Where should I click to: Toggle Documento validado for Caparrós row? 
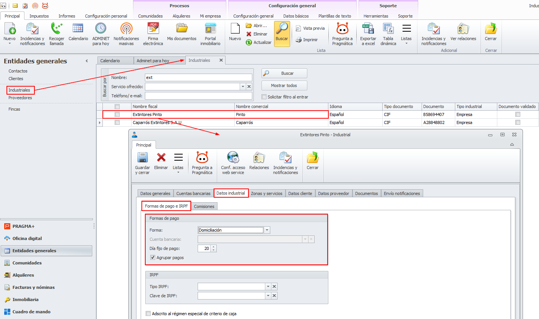[518, 122]
